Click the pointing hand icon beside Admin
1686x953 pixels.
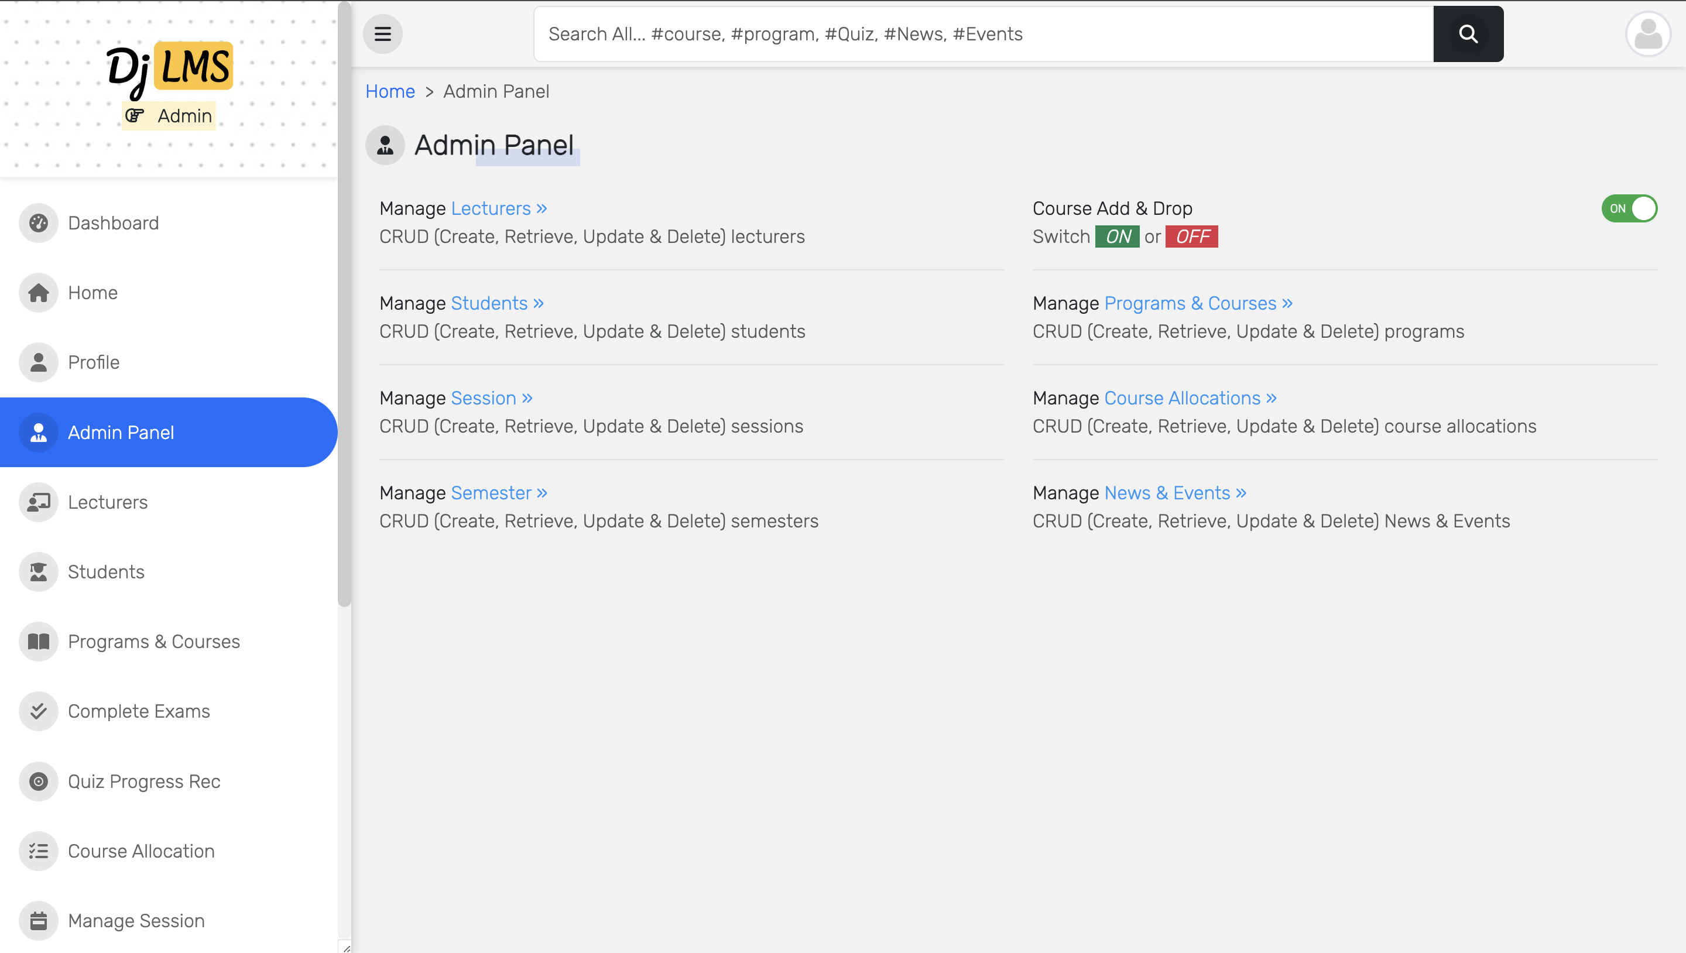coord(135,116)
